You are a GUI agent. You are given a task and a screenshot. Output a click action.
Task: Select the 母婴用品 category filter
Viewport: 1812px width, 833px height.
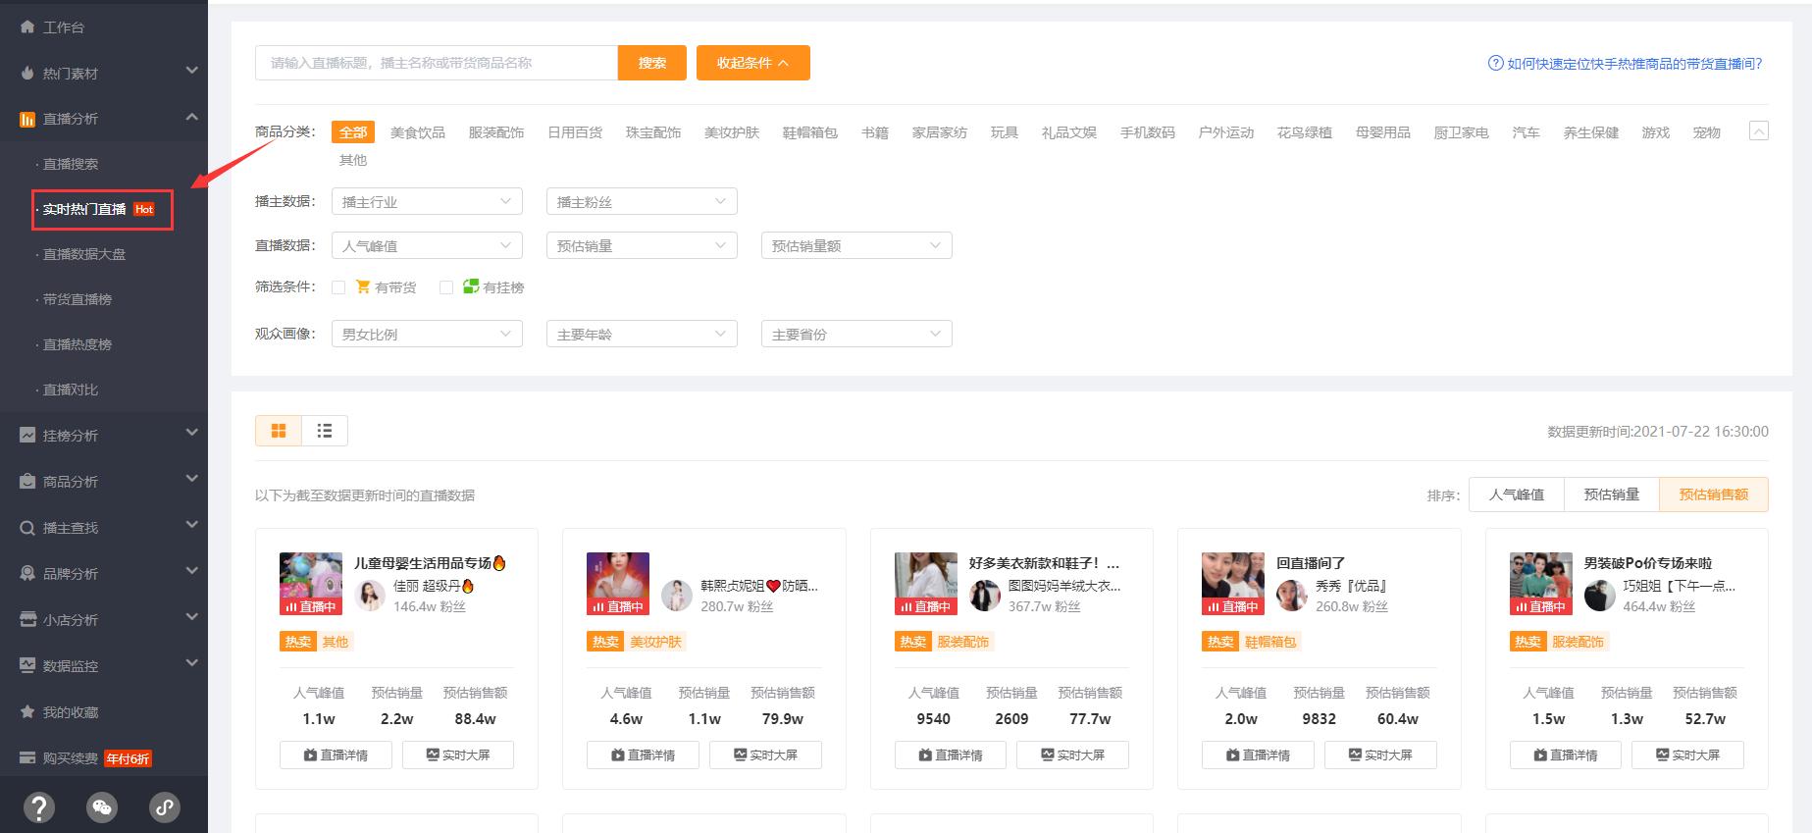(1382, 132)
